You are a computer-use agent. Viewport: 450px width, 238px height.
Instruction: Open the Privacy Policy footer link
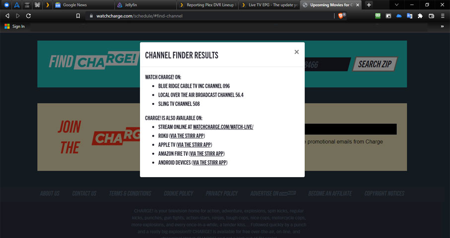(222, 193)
